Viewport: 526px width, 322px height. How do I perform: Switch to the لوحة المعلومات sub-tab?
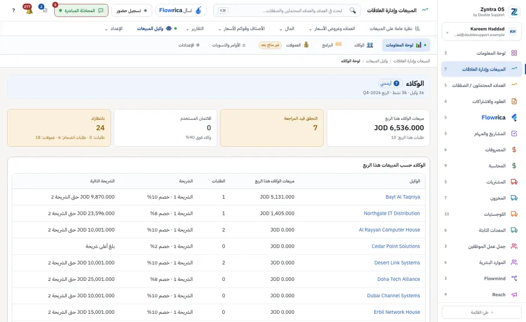click(x=406, y=45)
